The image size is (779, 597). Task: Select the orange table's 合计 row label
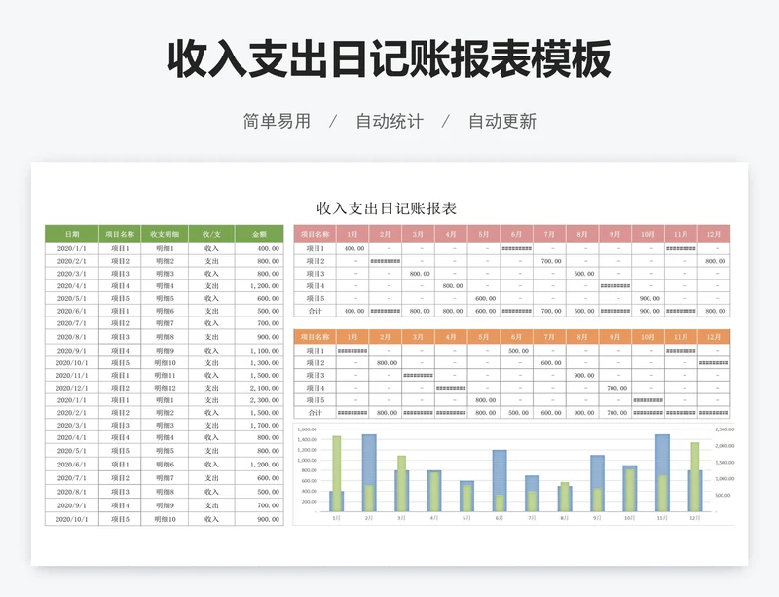click(315, 413)
